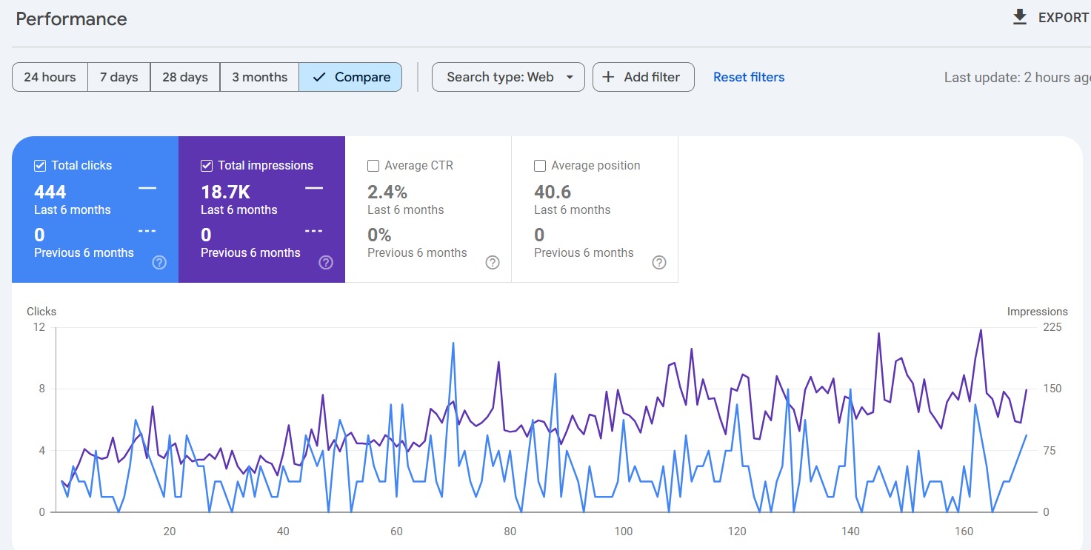1091x550 pixels.
Task: Click the checkmark icon on Compare
Action: tap(319, 77)
